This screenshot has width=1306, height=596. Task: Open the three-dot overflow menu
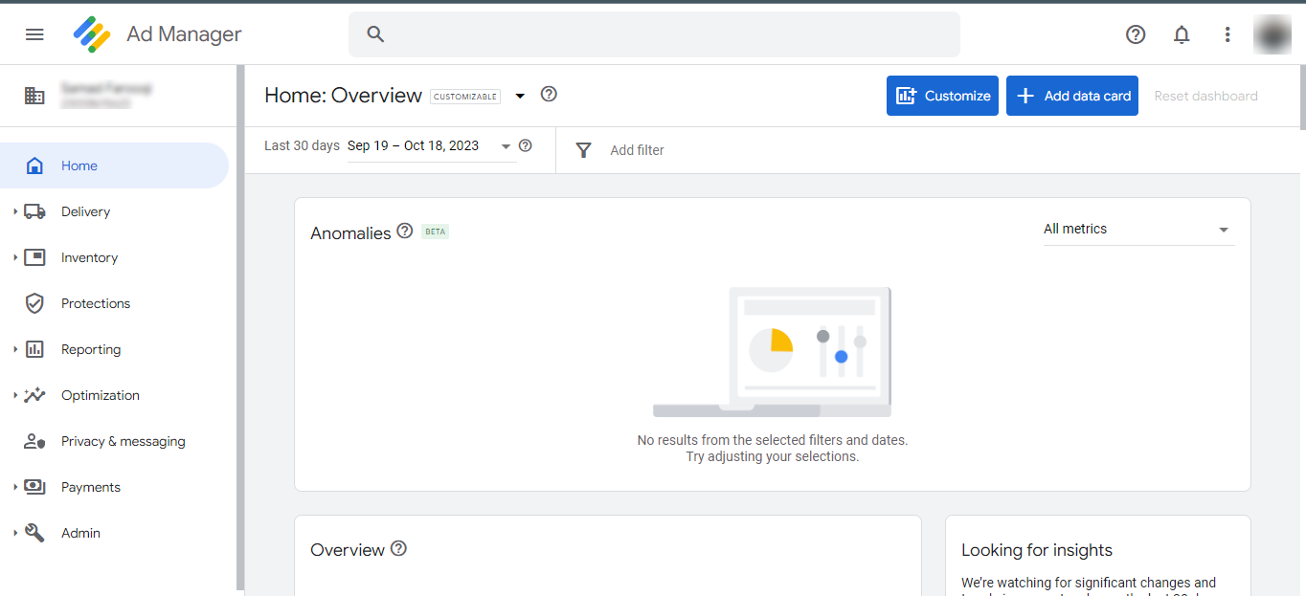tap(1227, 34)
